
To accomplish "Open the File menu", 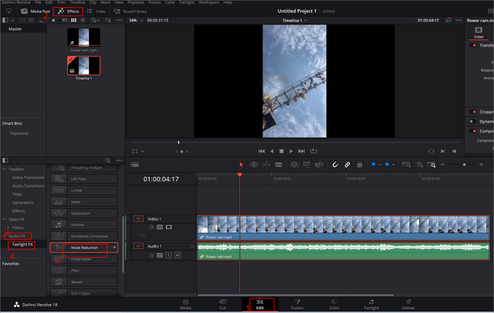I will pos(38,2).
